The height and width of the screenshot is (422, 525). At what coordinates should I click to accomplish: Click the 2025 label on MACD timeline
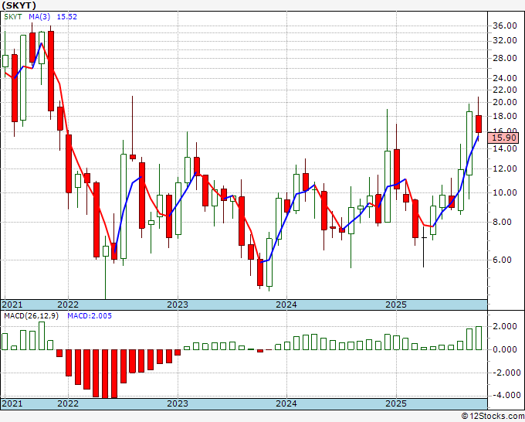click(x=396, y=403)
